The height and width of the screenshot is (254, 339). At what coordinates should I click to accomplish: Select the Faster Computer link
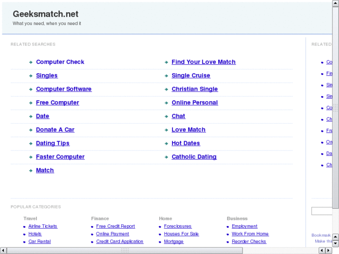pos(60,157)
